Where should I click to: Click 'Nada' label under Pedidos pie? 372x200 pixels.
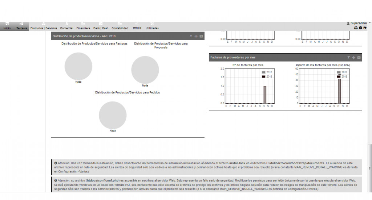click(x=113, y=131)
